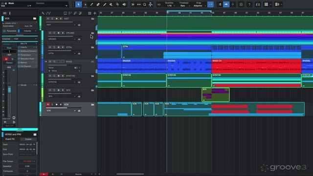Click the Stereo channel mode button
Screen dimensions: 313x176
tap(9, 63)
